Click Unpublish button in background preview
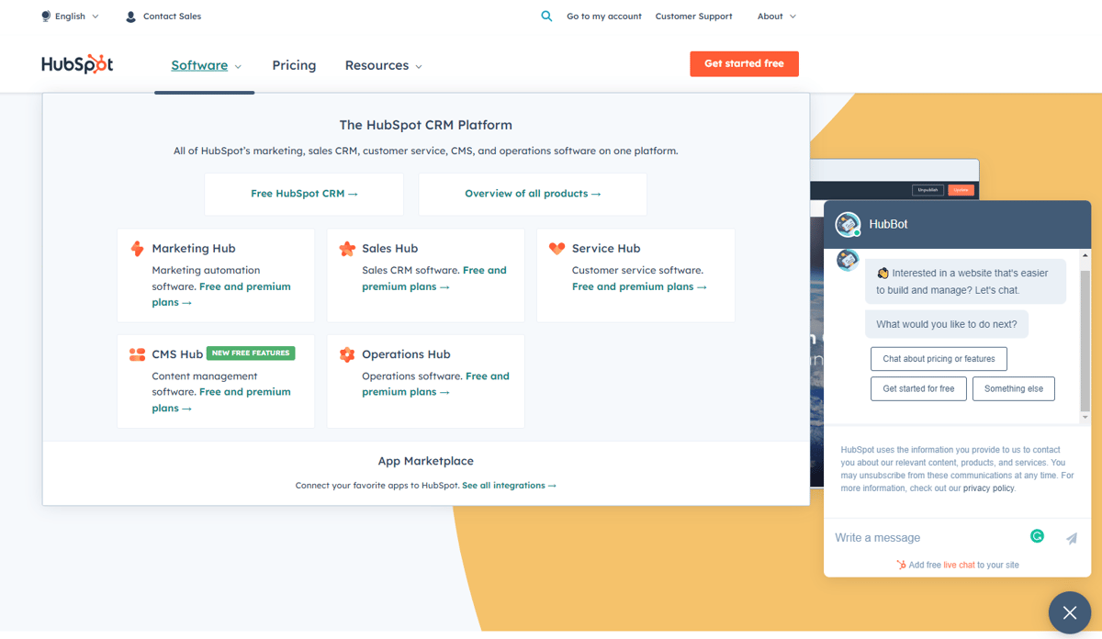The height and width of the screenshot is (639, 1102). pos(928,190)
